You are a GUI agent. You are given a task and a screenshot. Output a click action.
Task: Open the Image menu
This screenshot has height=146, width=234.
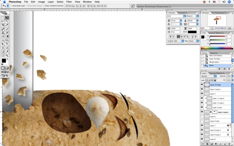(41, 2)
